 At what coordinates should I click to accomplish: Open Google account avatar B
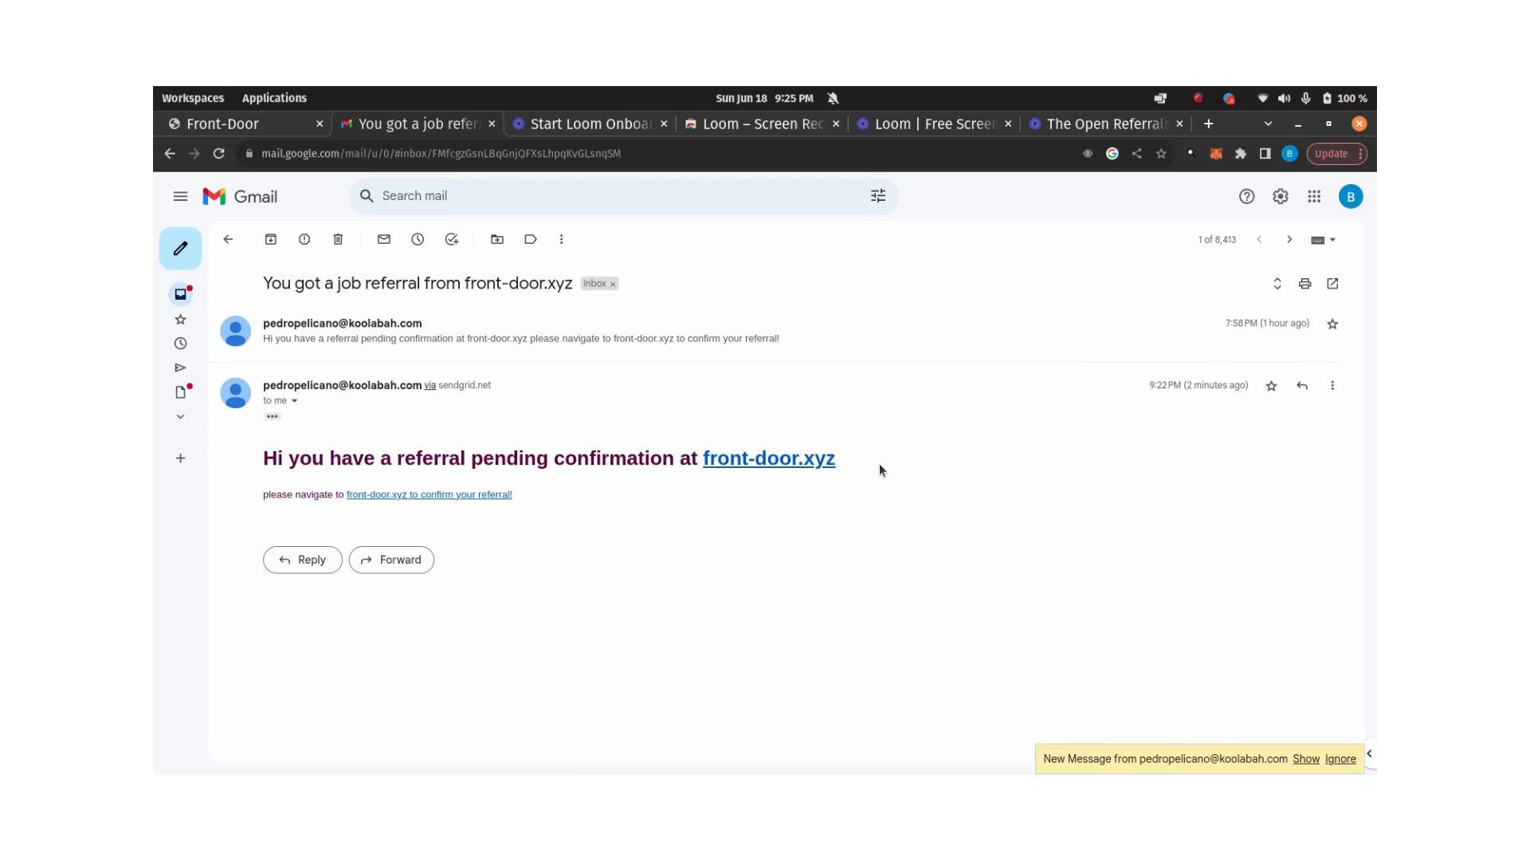(x=1351, y=197)
